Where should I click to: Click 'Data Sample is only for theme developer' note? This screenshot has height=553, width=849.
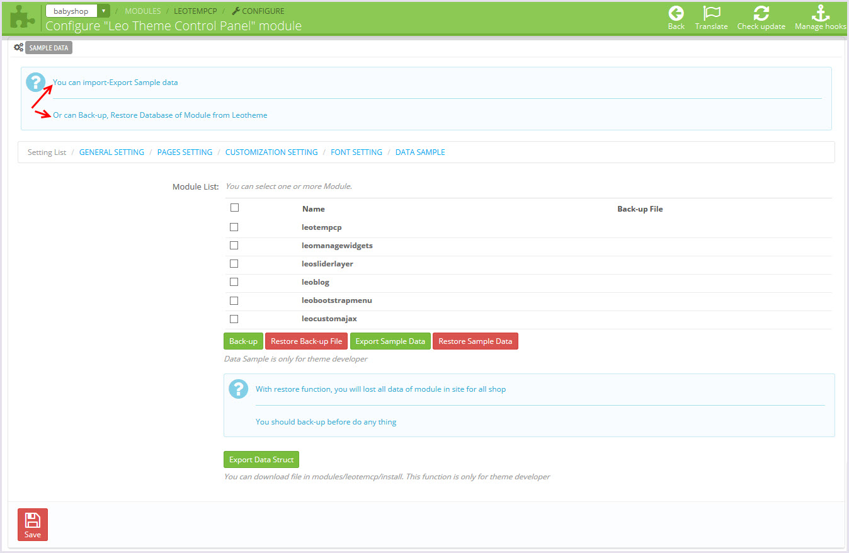[x=296, y=358]
